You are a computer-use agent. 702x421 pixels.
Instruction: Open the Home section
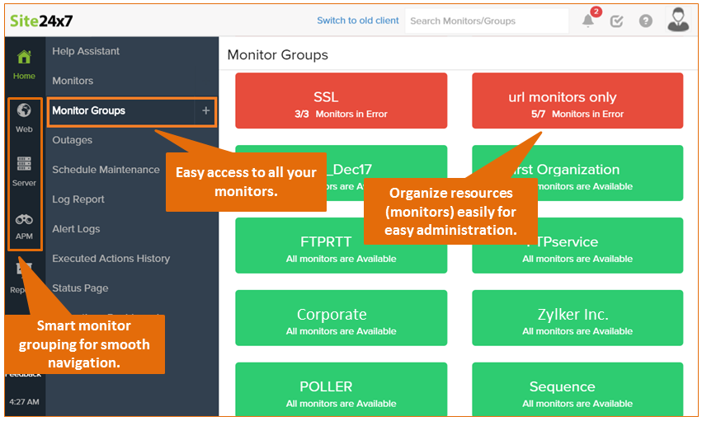[24, 65]
